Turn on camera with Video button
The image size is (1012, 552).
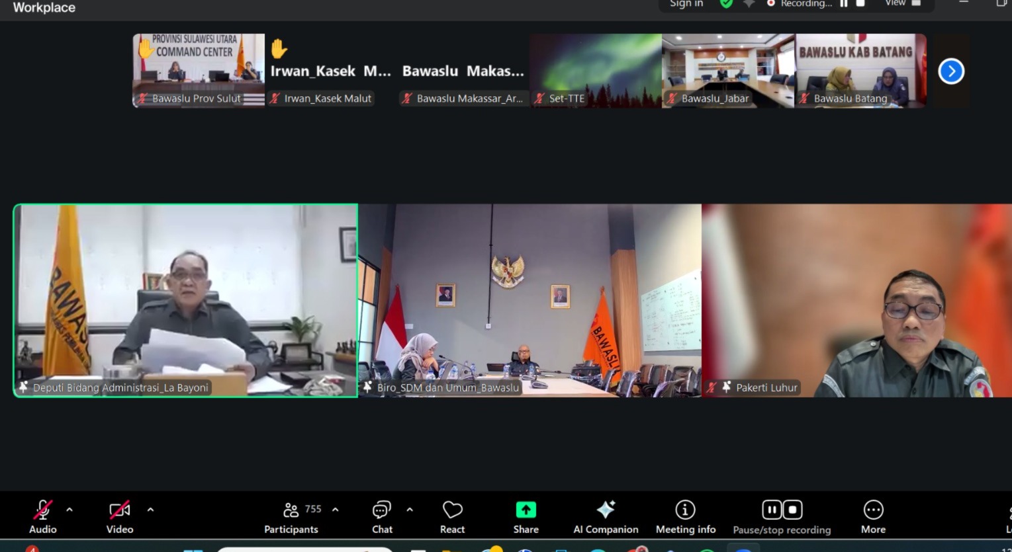(120, 517)
